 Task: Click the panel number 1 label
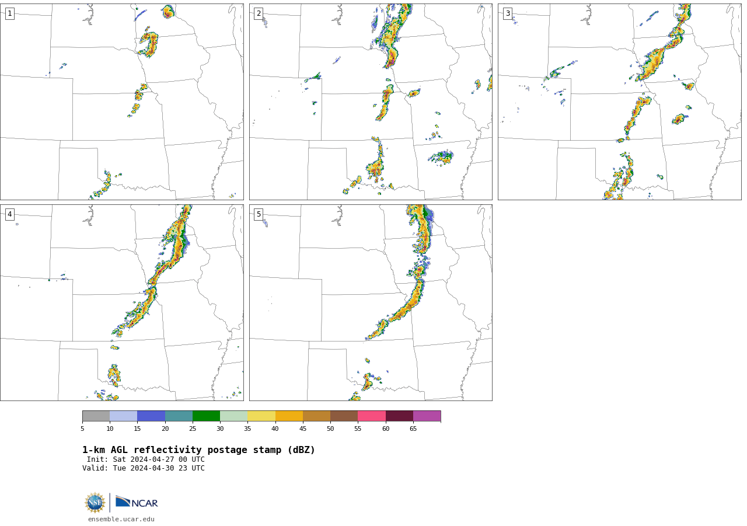coord(9,13)
